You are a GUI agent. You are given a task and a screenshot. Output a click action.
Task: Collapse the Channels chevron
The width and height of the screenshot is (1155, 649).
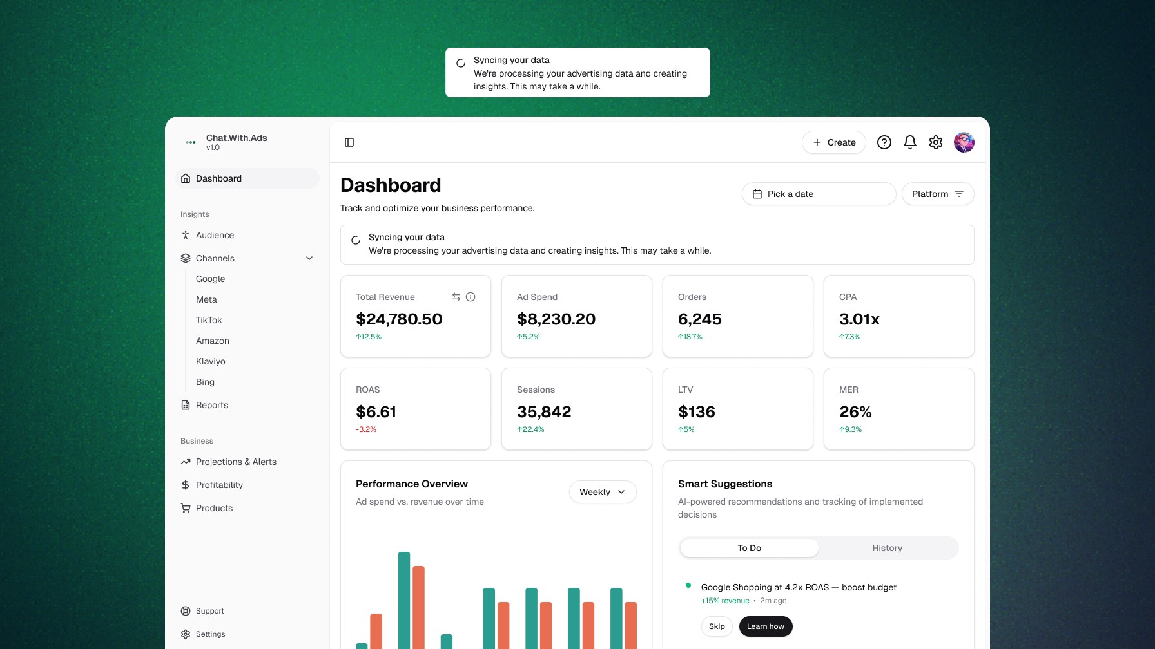click(309, 258)
